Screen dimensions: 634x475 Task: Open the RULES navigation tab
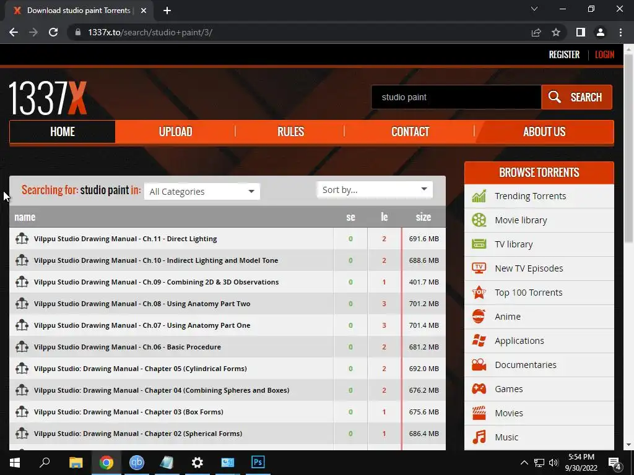pos(290,132)
